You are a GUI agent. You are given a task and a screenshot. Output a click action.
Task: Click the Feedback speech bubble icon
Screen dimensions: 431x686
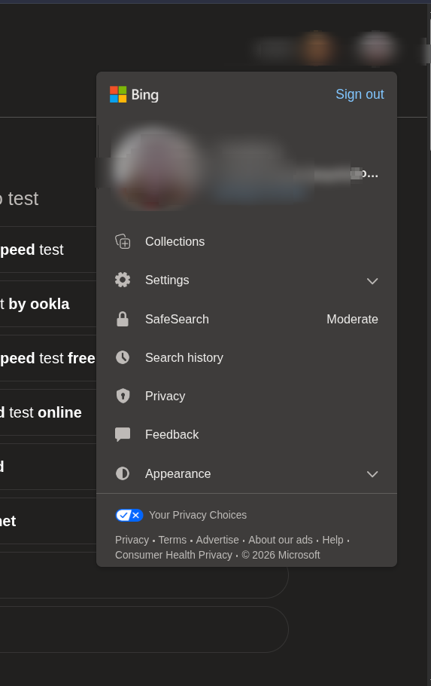click(123, 434)
